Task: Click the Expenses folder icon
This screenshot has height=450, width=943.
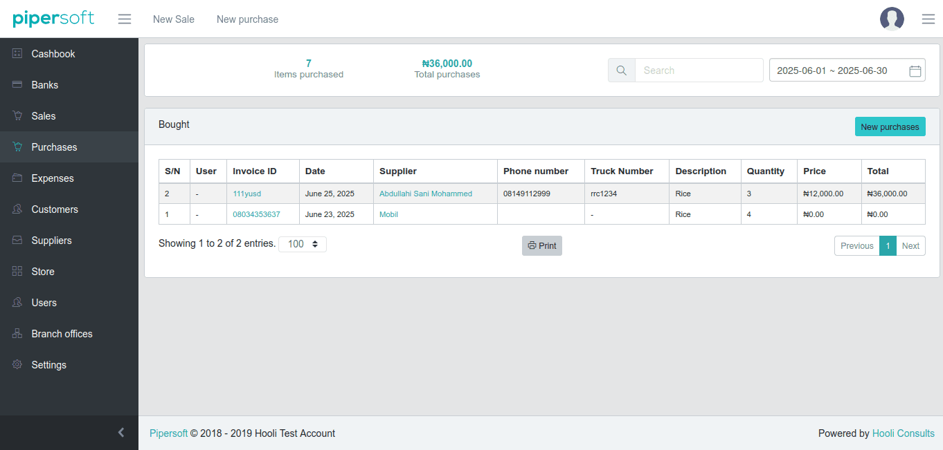Action: pos(17,178)
